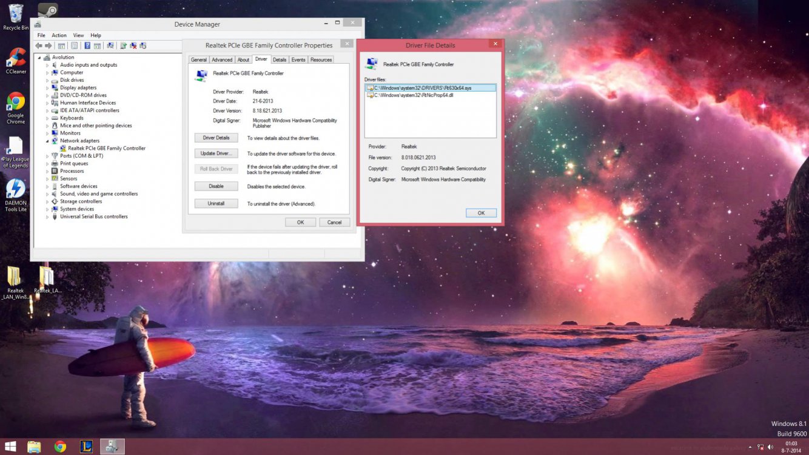Image resolution: width=809 pixels, height=455 pixels.
Task: Click the Uninstall button in Properties dialog
Action: tap(217, 203)
